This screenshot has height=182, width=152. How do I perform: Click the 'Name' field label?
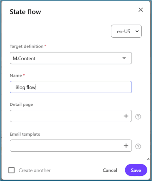point(16,75)
